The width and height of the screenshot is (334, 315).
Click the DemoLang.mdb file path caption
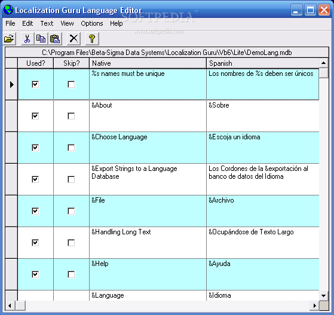click(x=167, y=53)
